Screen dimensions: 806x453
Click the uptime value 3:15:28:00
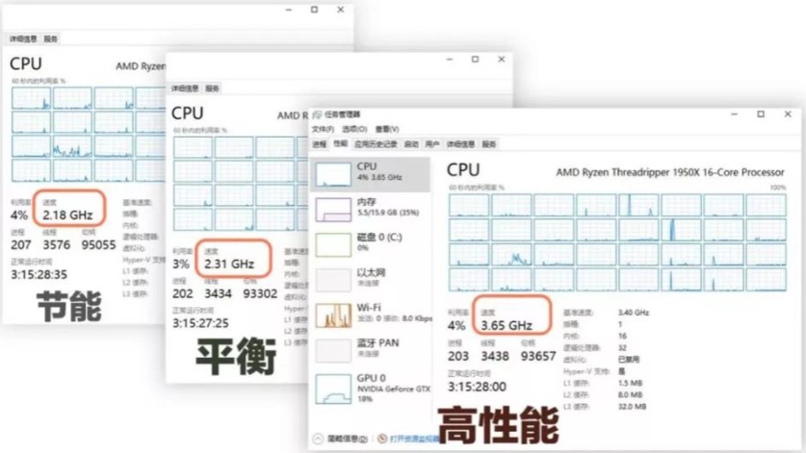point(477,387)
